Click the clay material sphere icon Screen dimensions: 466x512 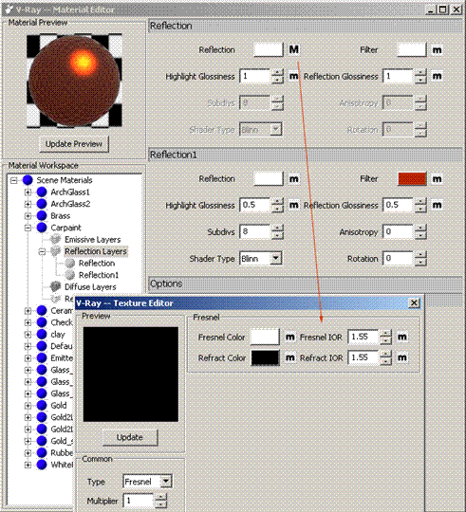coord(42,335)
